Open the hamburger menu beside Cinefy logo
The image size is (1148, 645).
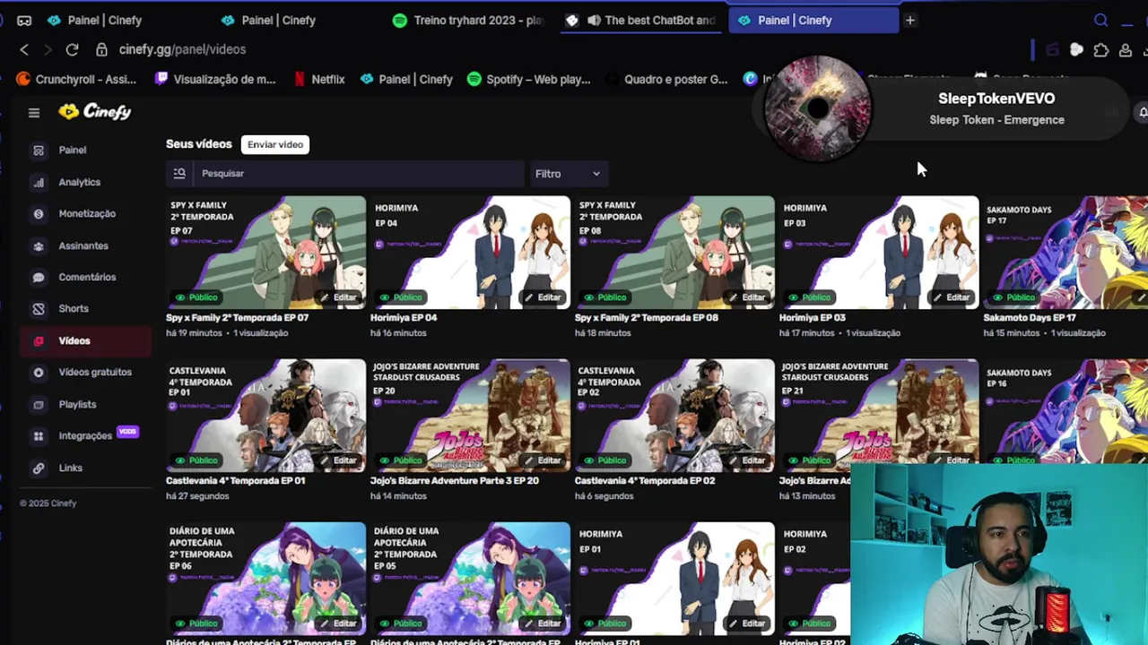point(34,113)
